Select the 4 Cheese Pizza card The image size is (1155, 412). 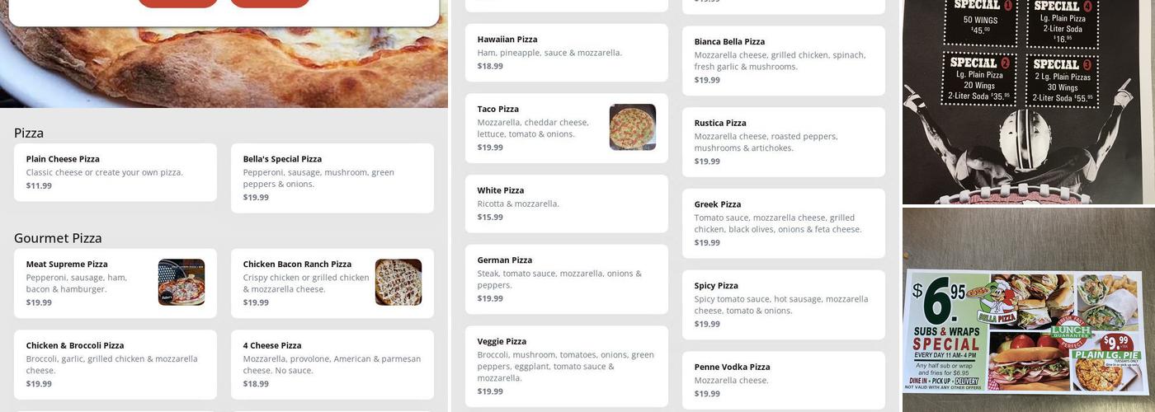[x=332, y=364]
